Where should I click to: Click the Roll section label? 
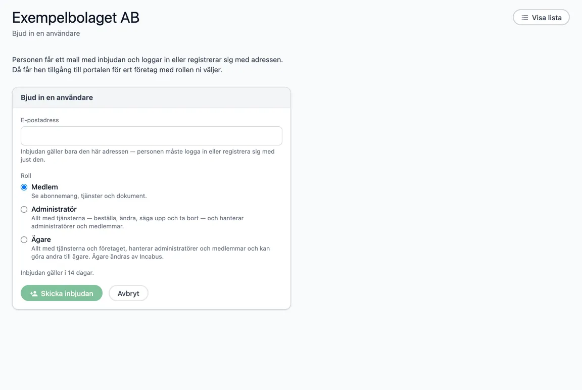pos(26,175)
